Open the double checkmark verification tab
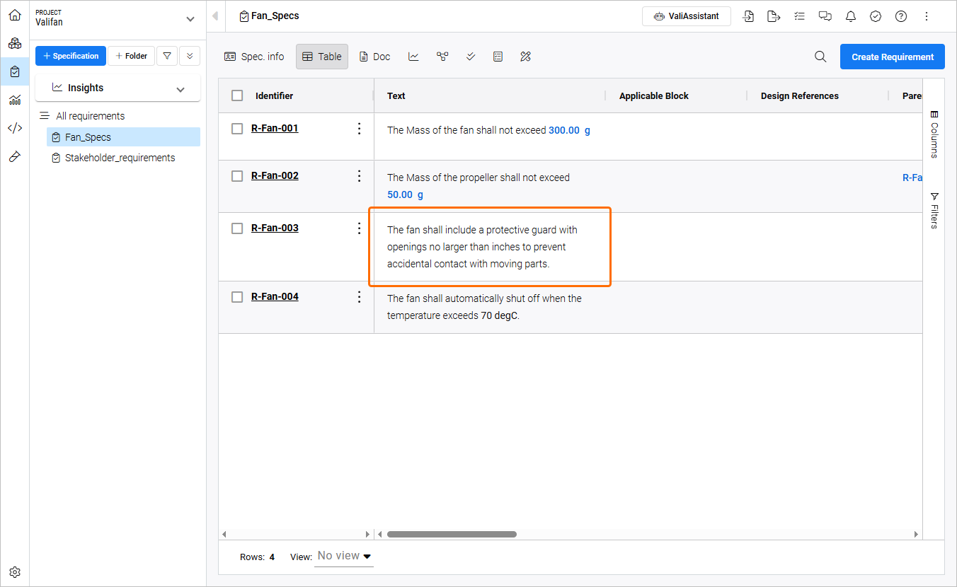 point(471,57)
